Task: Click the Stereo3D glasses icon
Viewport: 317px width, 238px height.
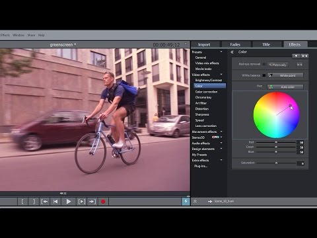Action: coord(215,137)
